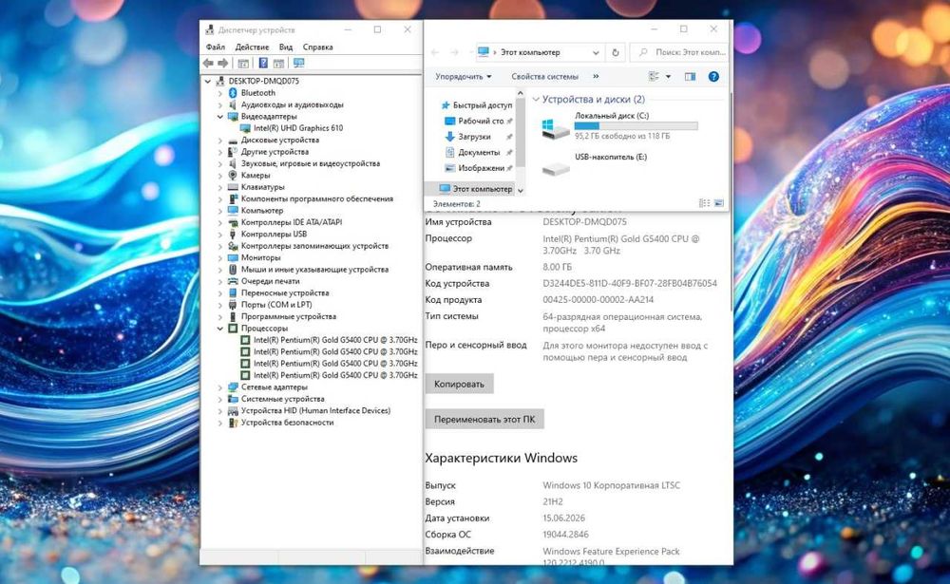Viewport: 950px width, 584px height.
Task: Select Контроллеры запоминающих устройств category
Action: 314,246
